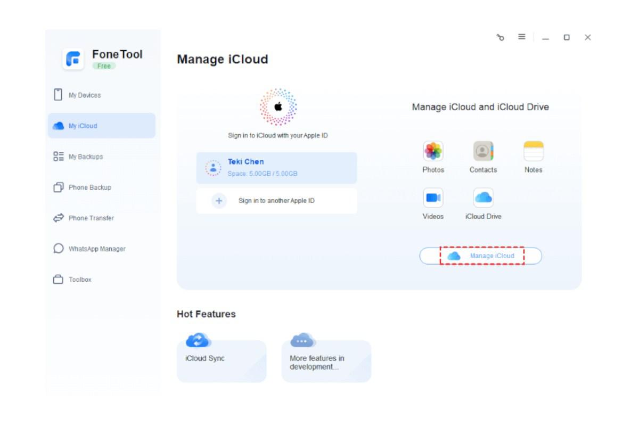Click the Teki Chen avatar icon
639x426 pixels.
[213, 168]
